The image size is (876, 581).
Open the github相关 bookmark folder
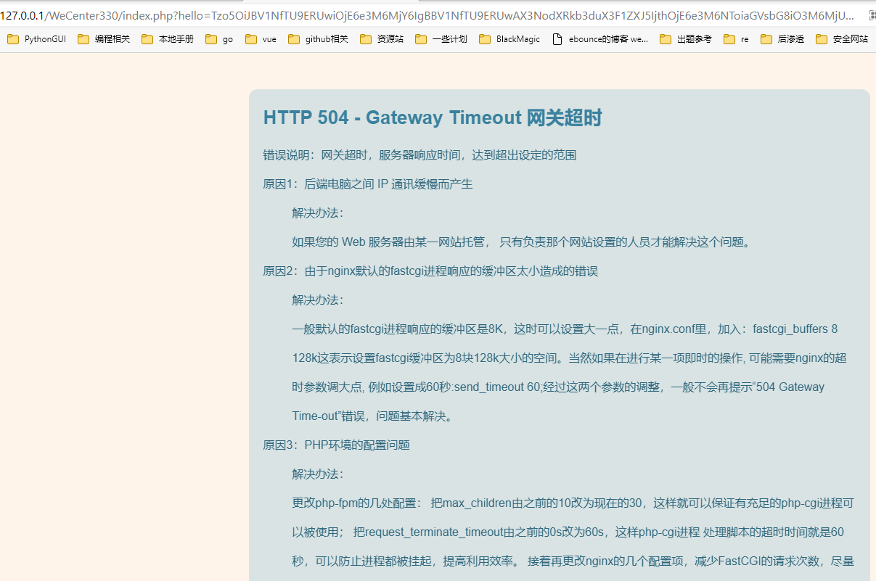coord(319,39)
